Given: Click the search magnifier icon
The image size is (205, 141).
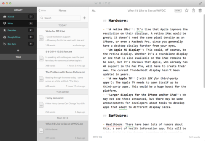Looking at the screenshot, I should 42,18.
